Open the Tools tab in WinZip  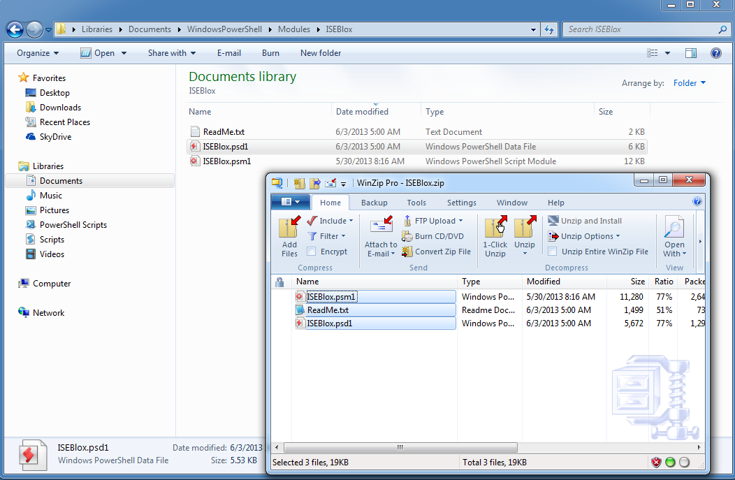point(416,203)
